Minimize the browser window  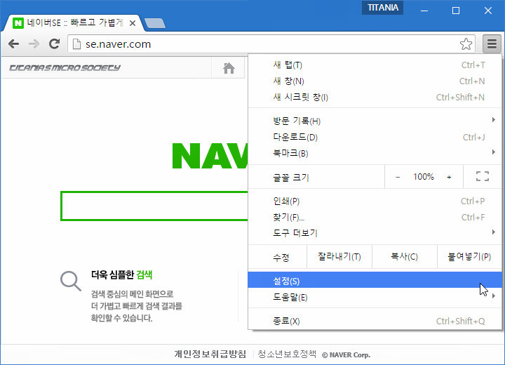pyautogui.click(x=424, y=11)
